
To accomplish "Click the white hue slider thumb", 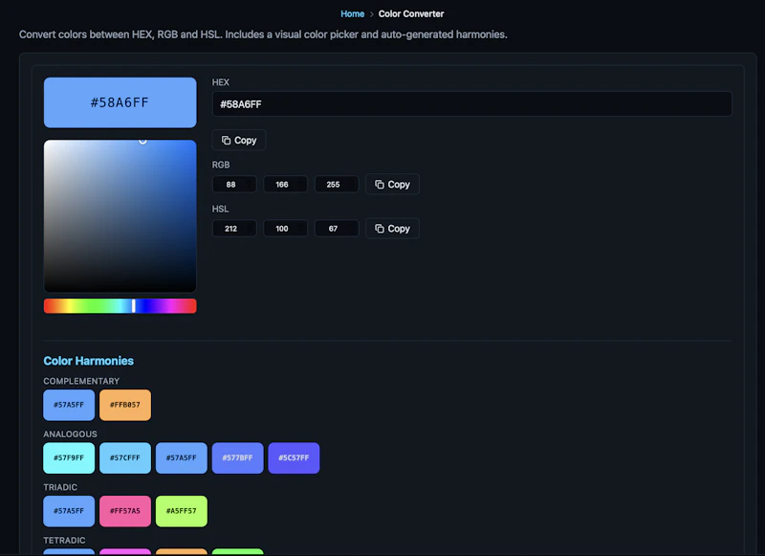I will [x=134, y=306].
